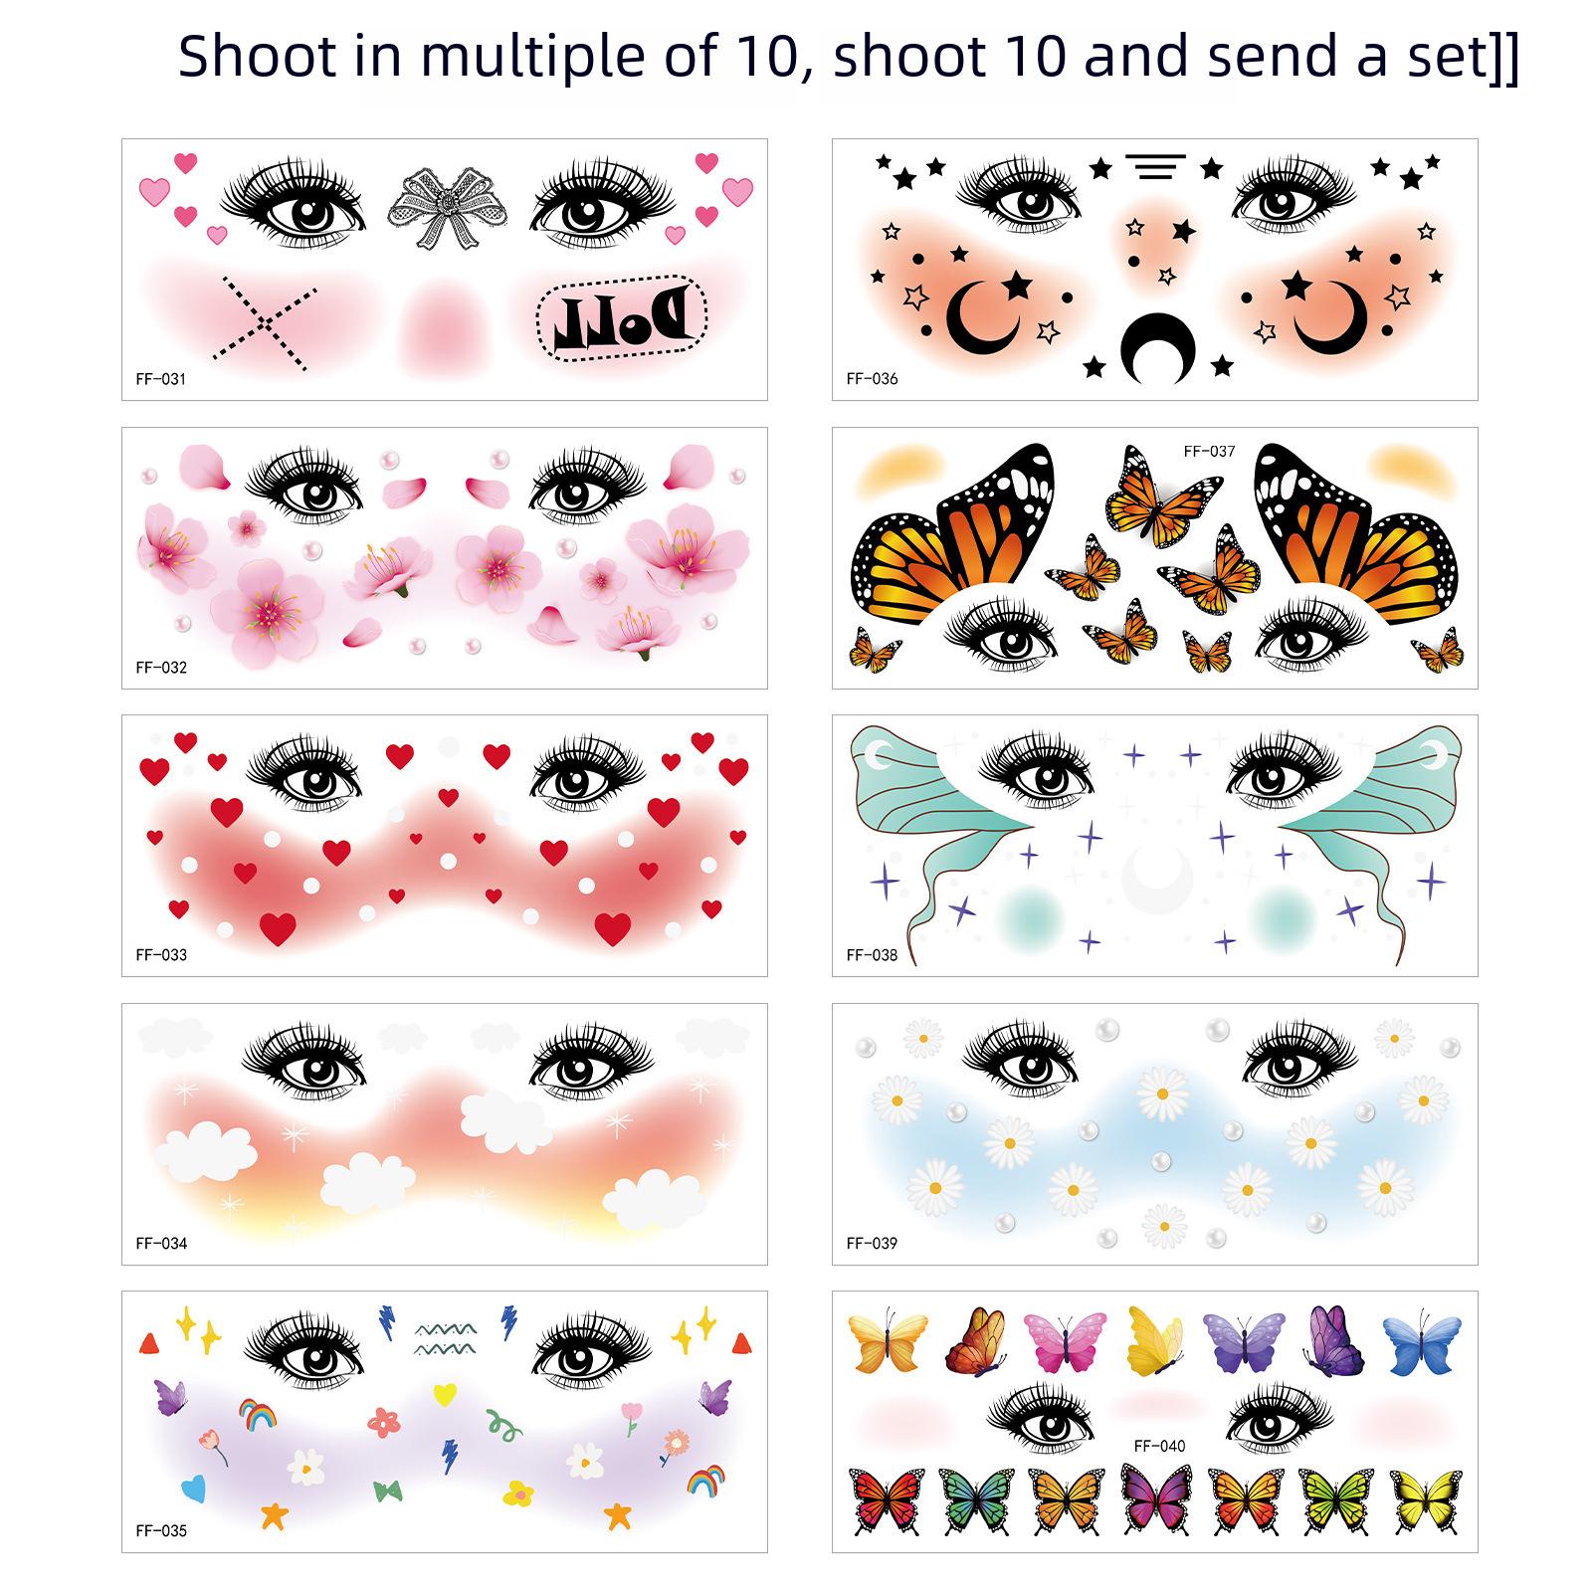Click the FF-031 doll sticker sheet

[x=445, y=270]
